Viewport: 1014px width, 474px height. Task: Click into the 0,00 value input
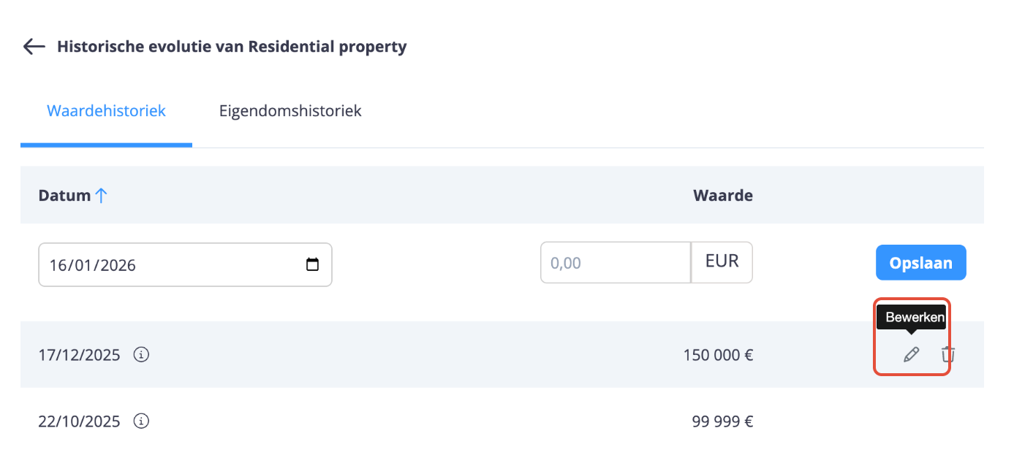tap(615, 262)
